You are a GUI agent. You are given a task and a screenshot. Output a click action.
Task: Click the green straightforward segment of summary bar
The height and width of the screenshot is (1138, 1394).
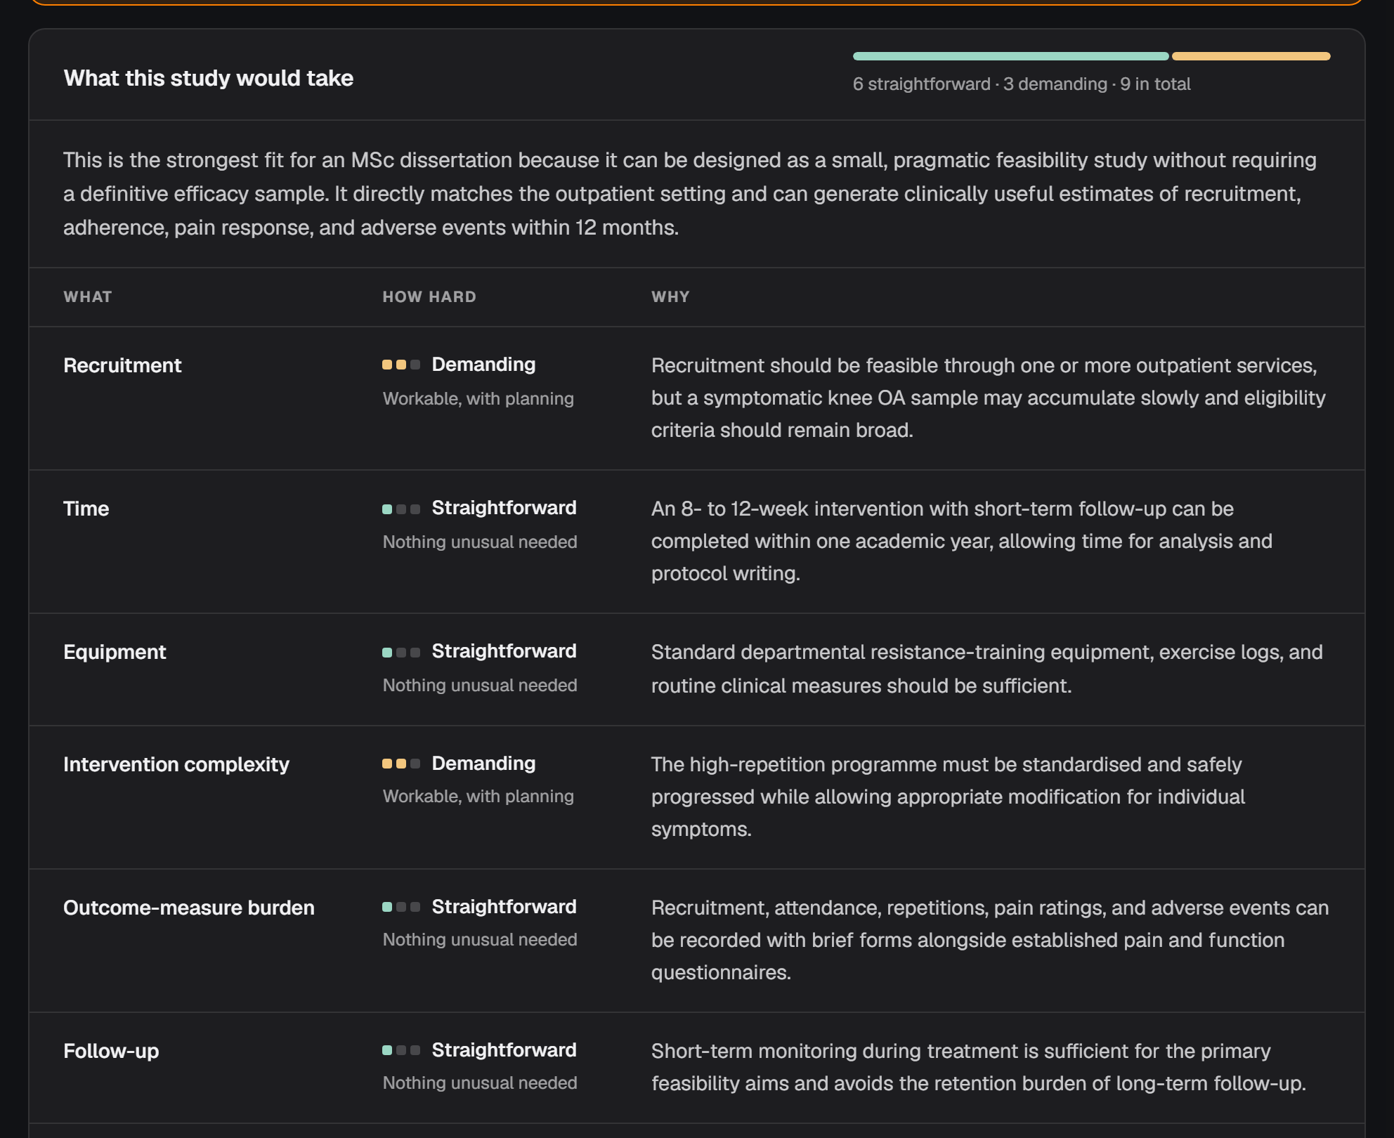click(1011, 56)
